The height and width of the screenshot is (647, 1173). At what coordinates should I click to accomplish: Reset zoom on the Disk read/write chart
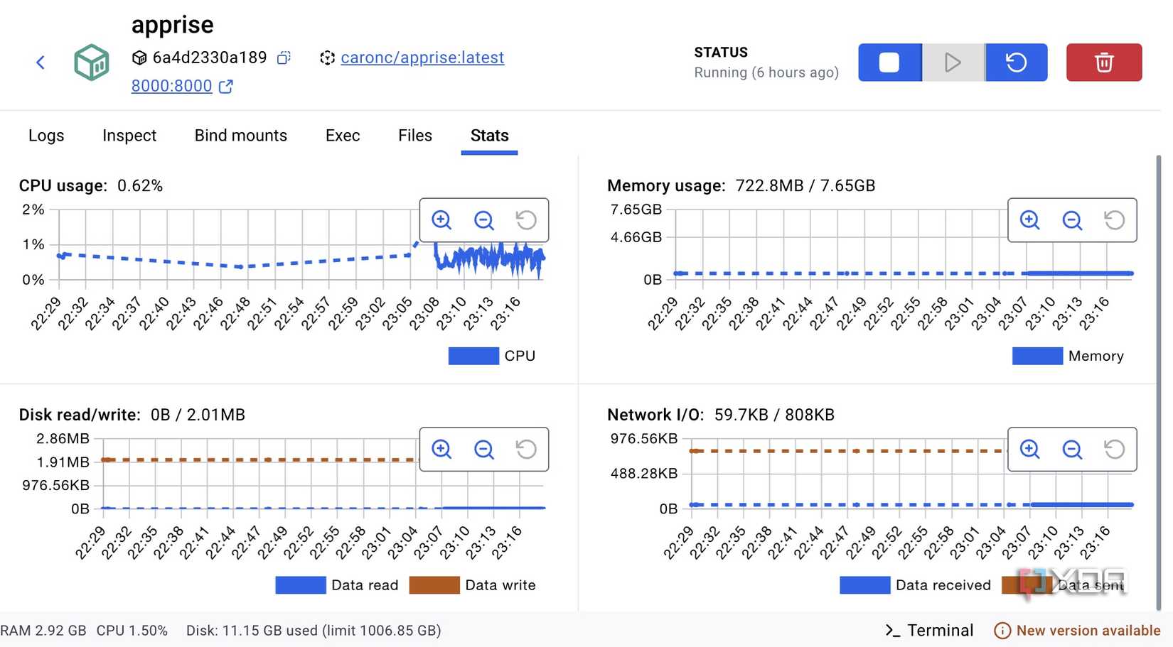coord(526,450)
